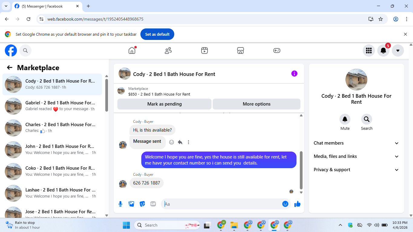The width and height of the screenshot is (413, 232).
Task: Send a voice clip with microphone icon
Action: (120, 204)
